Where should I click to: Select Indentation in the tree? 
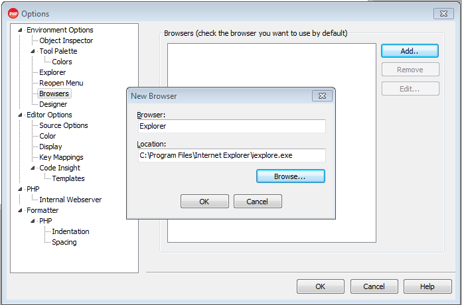pos(70,231)
